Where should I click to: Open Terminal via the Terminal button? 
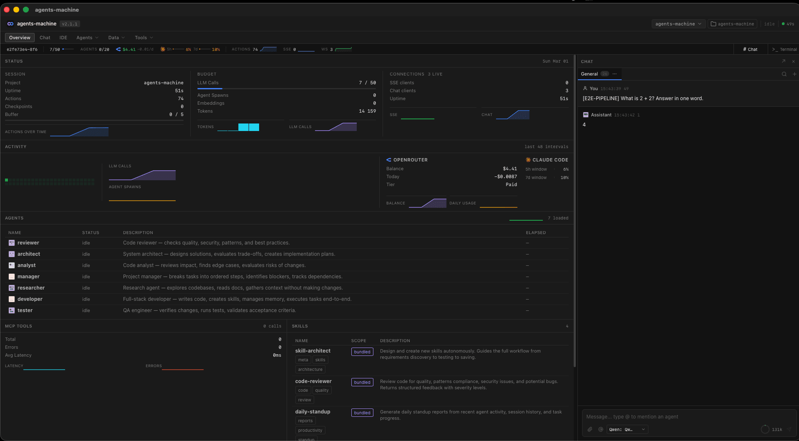(x=785, y=49)
